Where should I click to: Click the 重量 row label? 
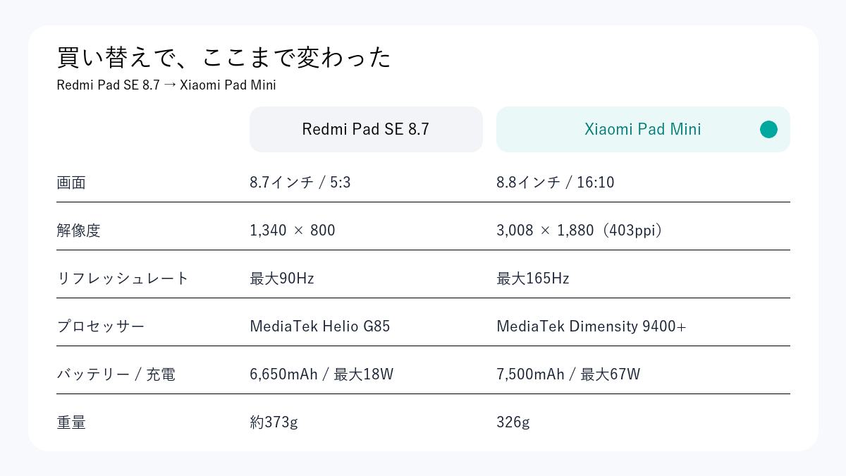pyautogui.click(x=71, y=422)
